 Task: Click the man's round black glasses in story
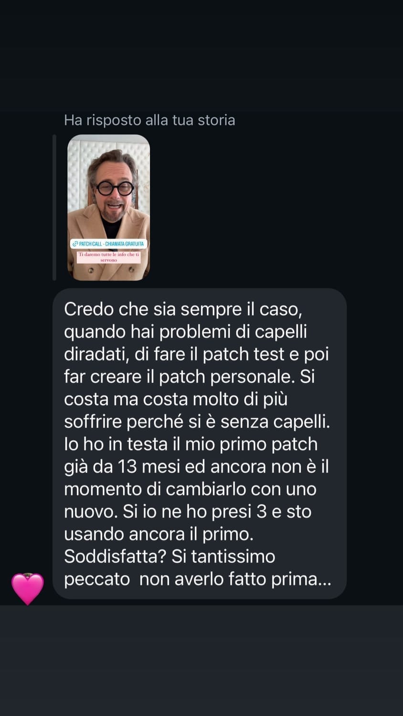pos(115,188)
